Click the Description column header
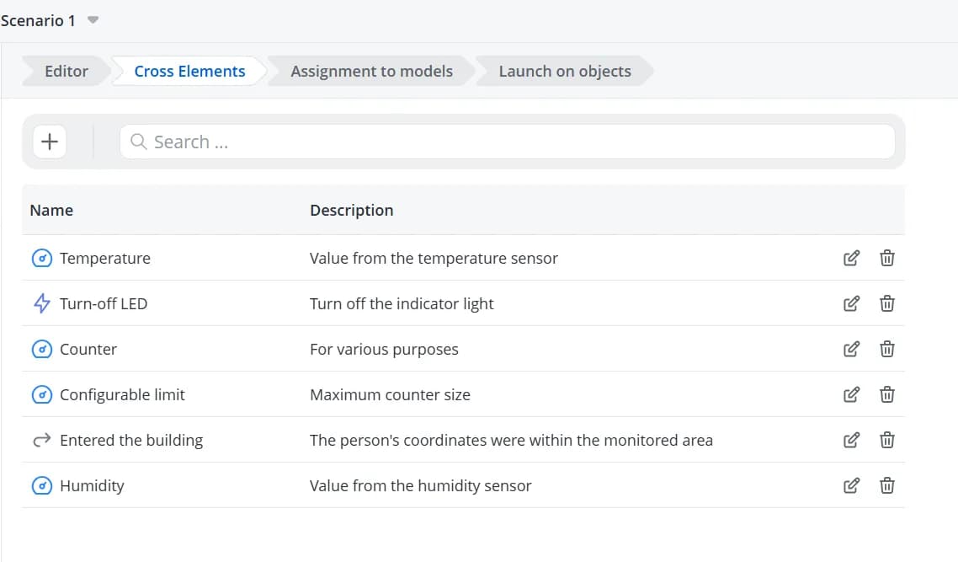 pos(351,211)
